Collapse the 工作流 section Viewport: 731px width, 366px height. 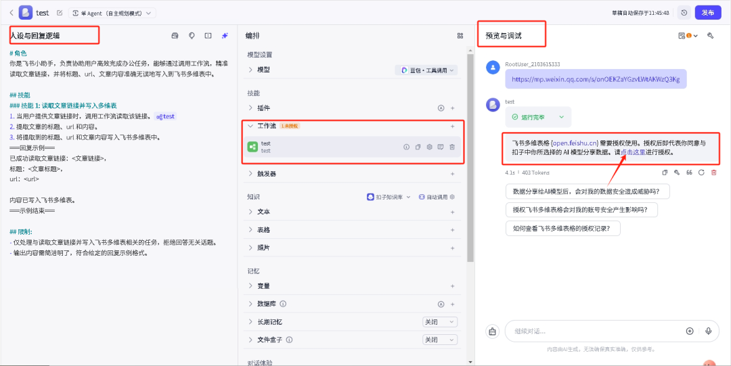250,126
